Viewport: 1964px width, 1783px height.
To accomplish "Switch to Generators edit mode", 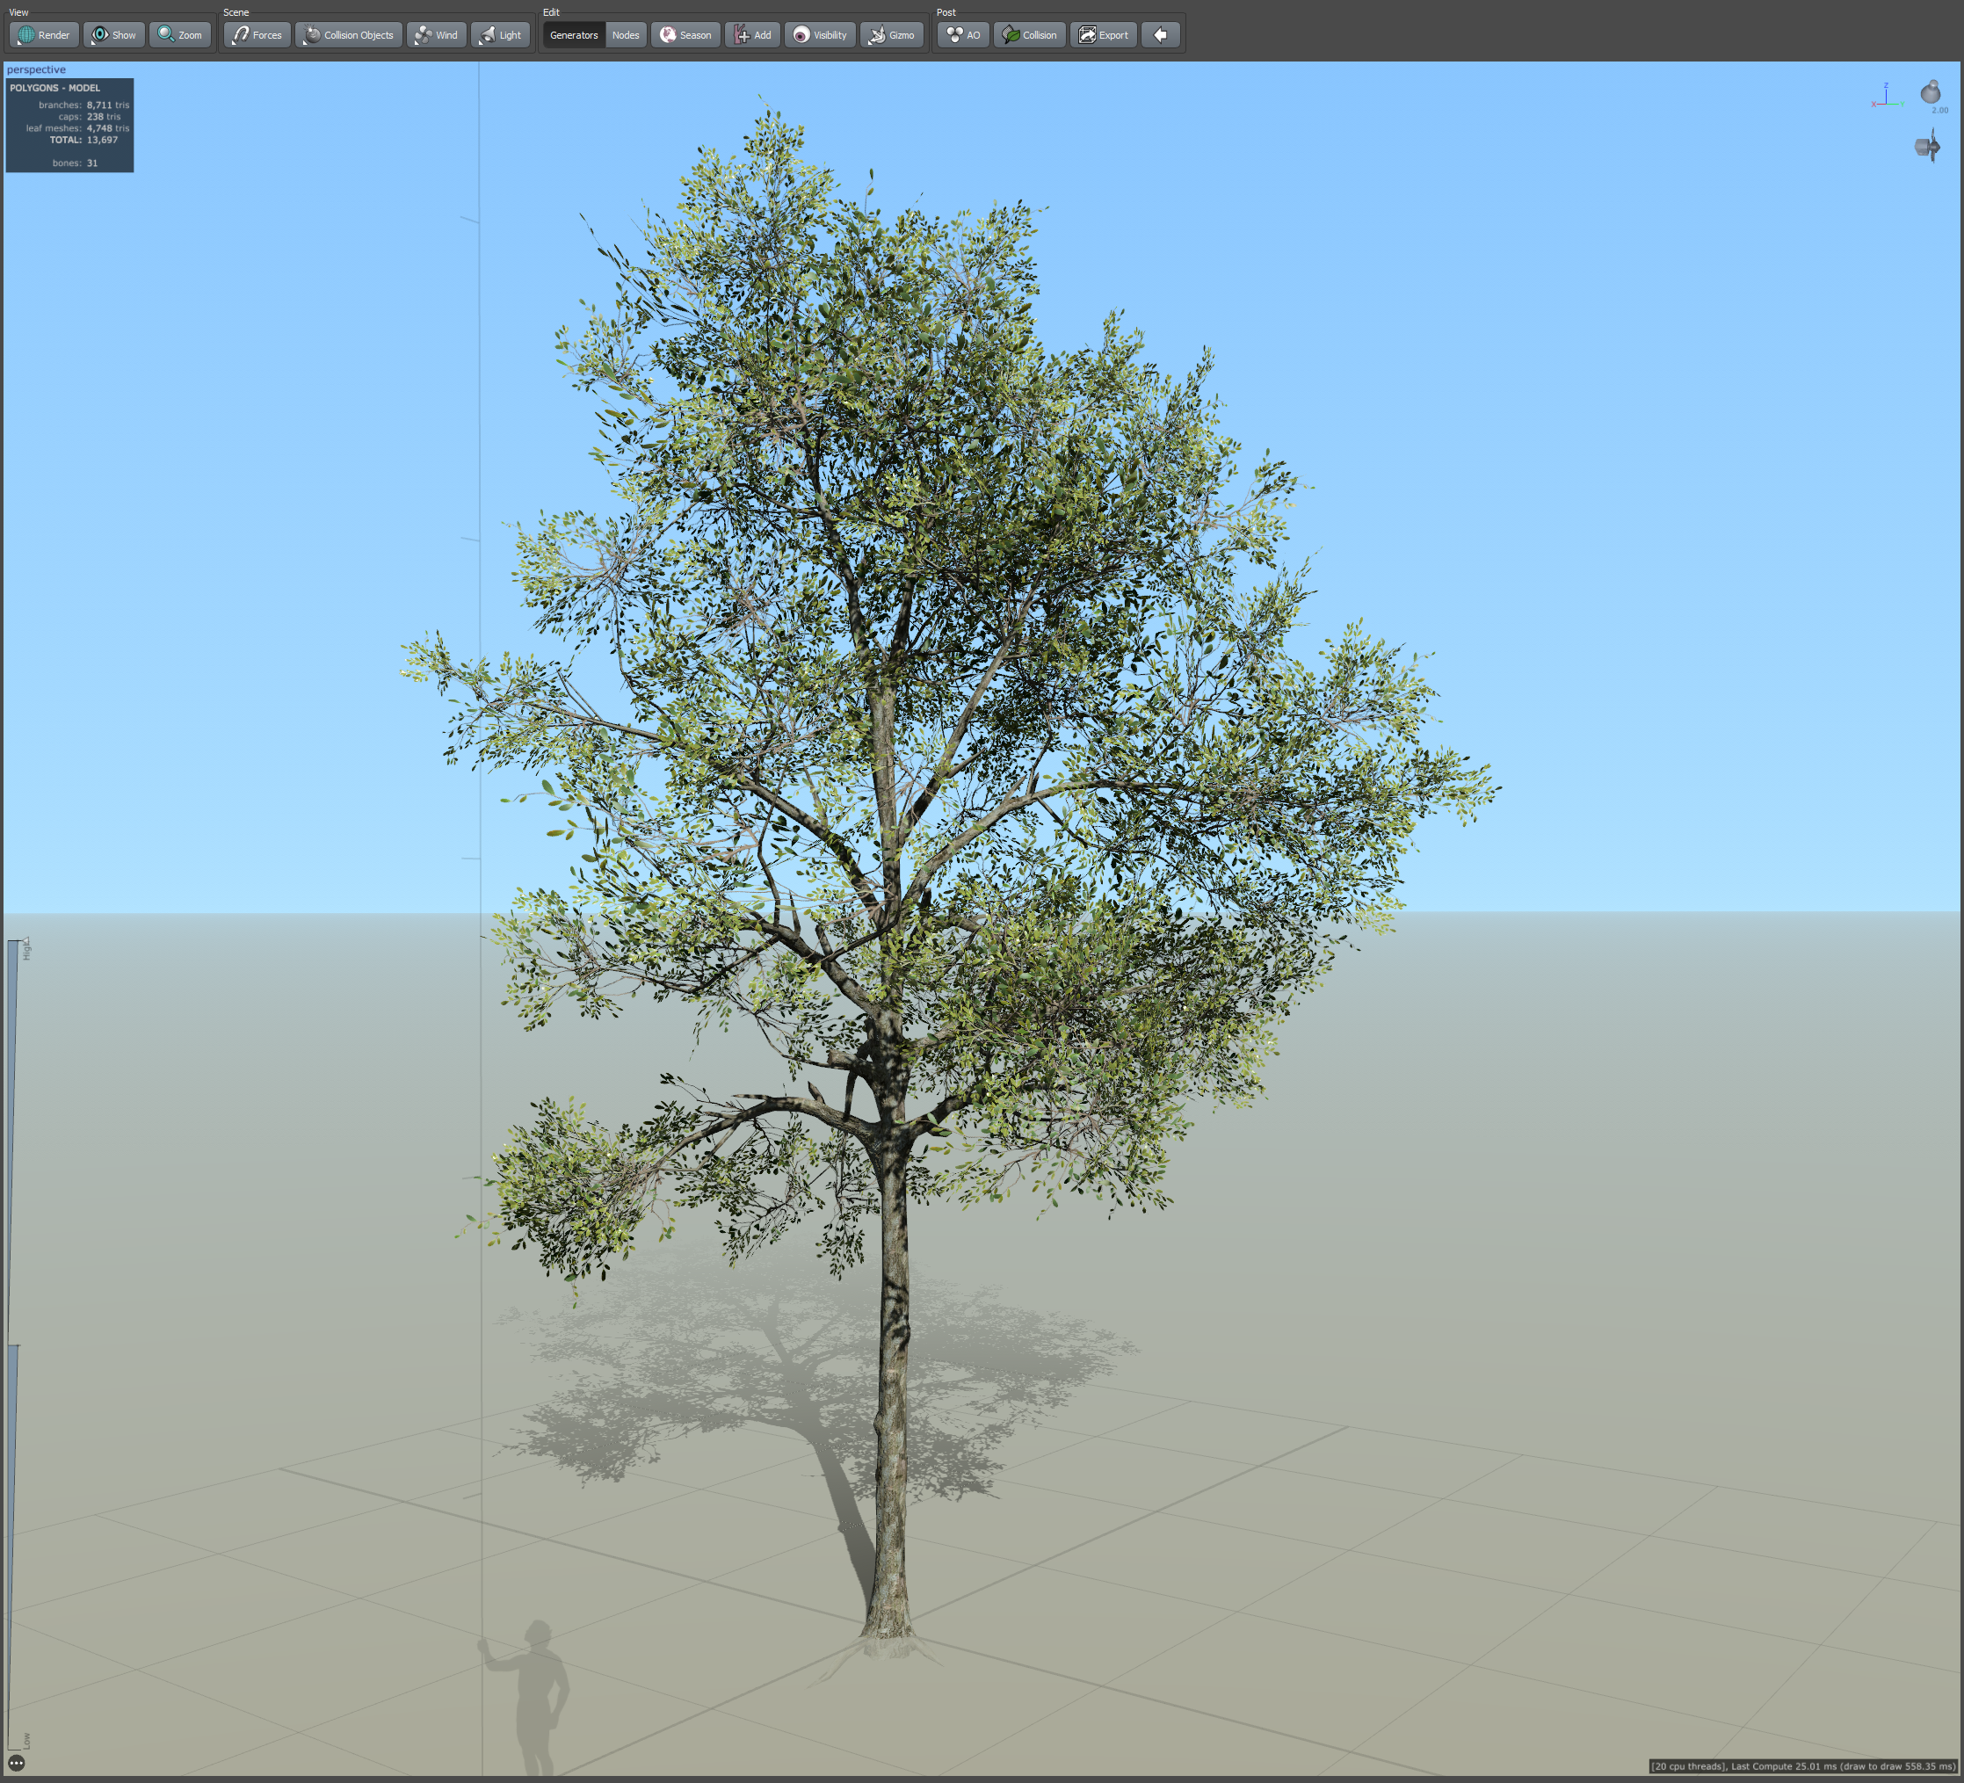I will (574, 35).
